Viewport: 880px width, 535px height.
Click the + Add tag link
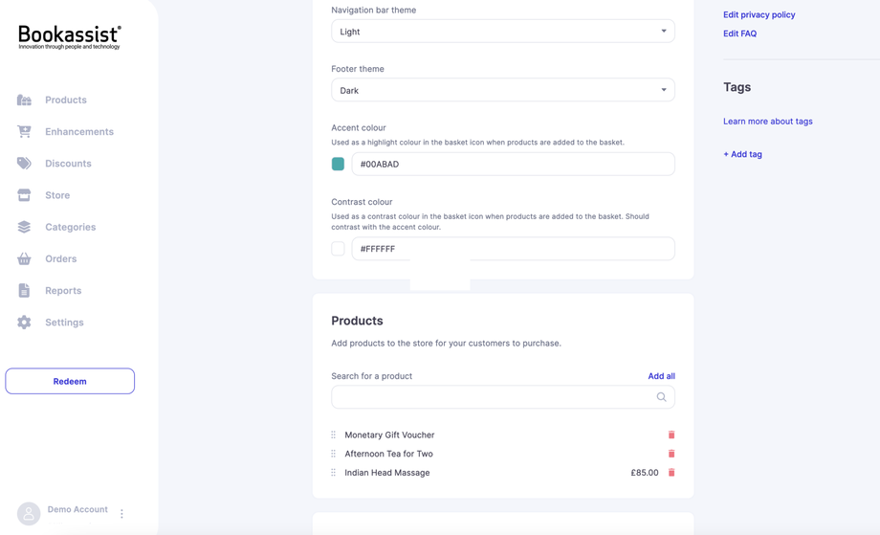click(742, 154)
